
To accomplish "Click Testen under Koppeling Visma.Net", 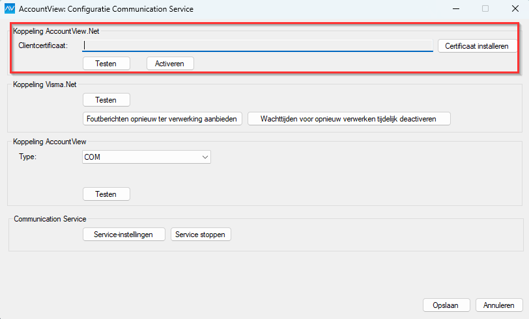I will [x=106, y=100].
